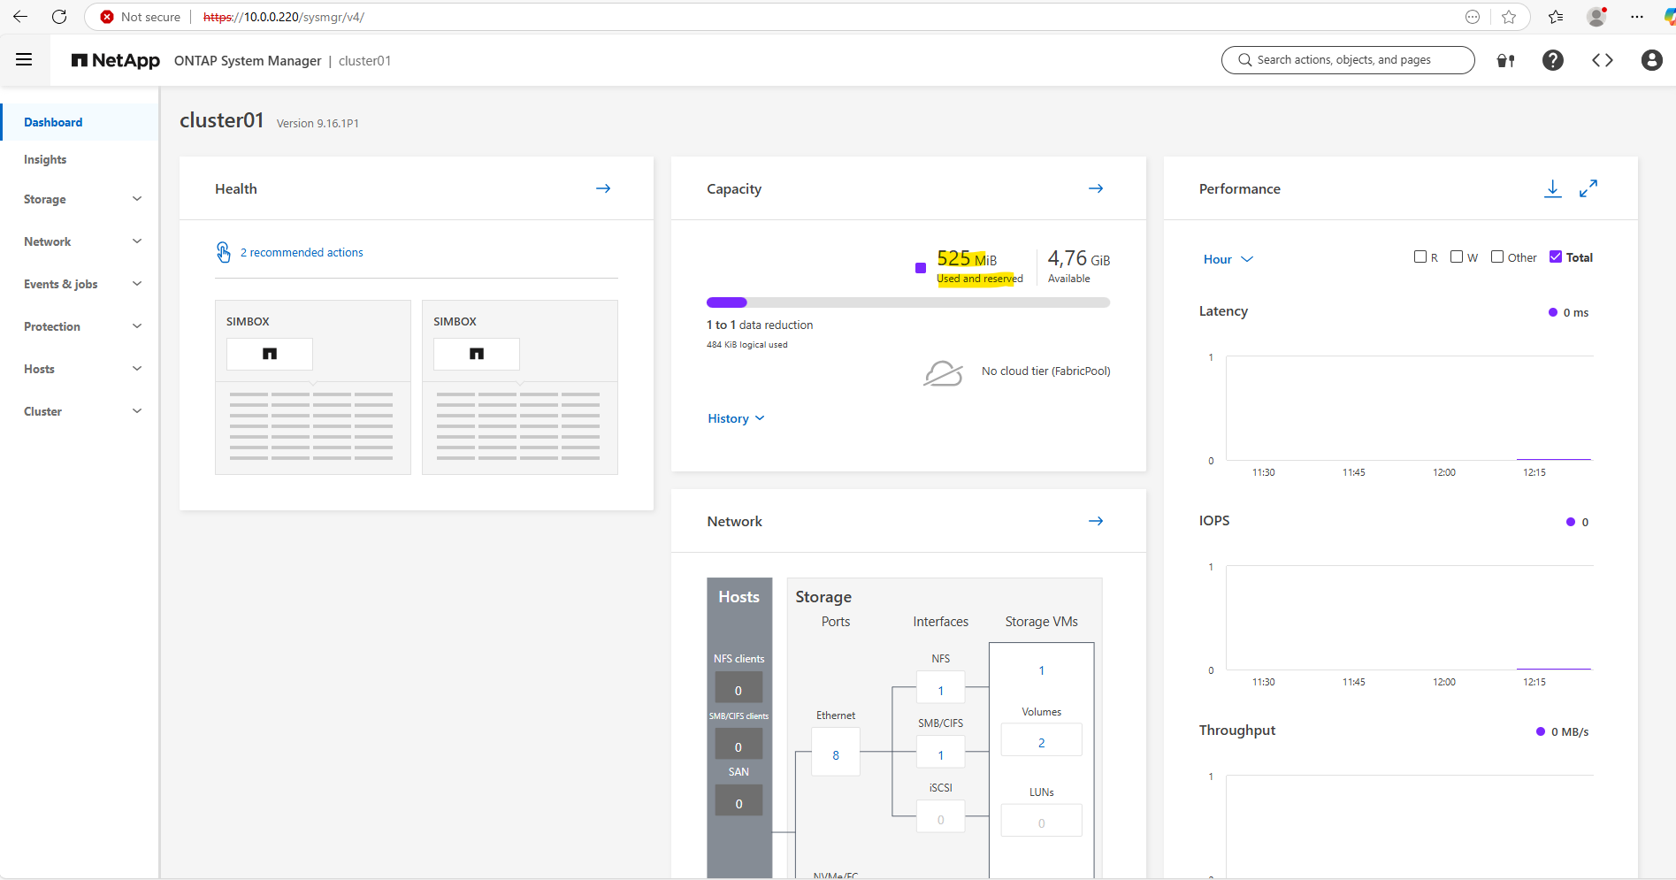
Task: Click the NetApp logo
Action: click(x=116, y=60)
